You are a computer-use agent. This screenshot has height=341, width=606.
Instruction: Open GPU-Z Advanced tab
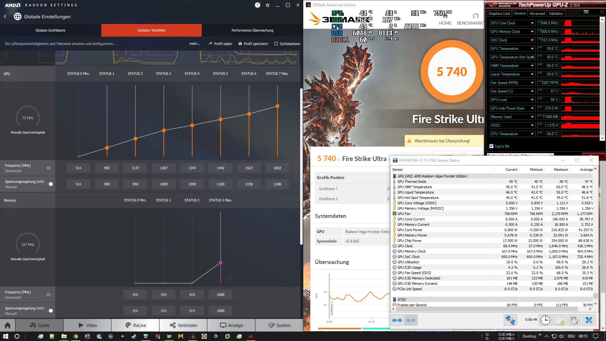(537, 14)
